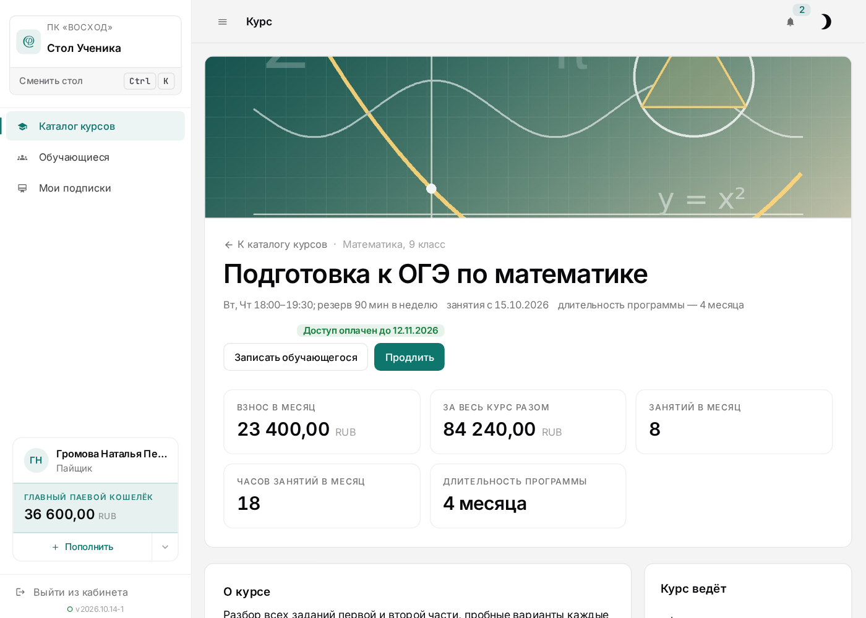This screenshot has height=618, width=866.
Task: Expand the wallet dropdown chevron
Action: tap(165, 547)
